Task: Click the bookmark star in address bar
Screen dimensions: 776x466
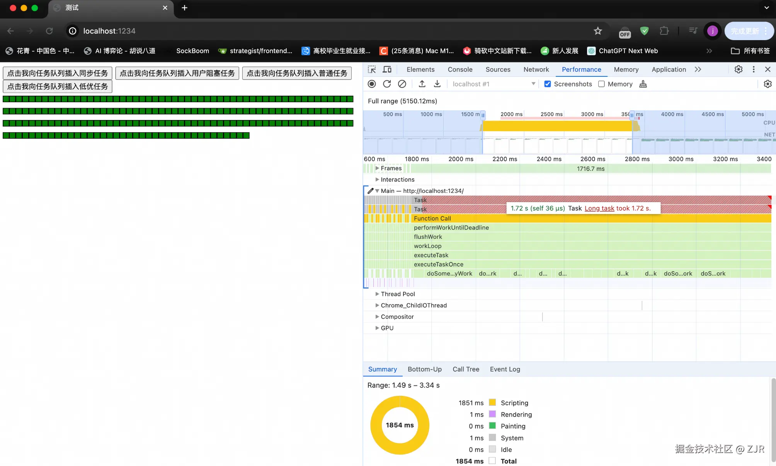Action: click(598, 31)
